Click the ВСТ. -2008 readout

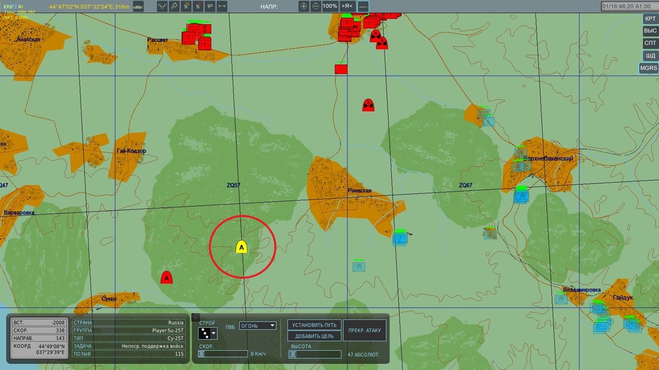(39, 323)
